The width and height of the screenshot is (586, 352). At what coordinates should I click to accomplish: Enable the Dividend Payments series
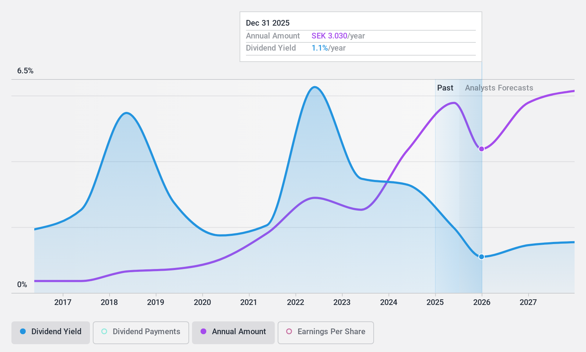click(141, 333)
